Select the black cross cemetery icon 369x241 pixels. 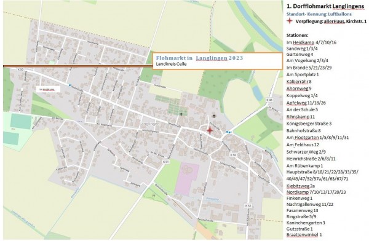point(181,114)
